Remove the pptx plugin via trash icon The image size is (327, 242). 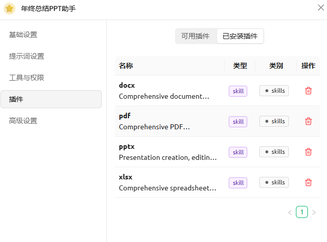tap(308, 152)
